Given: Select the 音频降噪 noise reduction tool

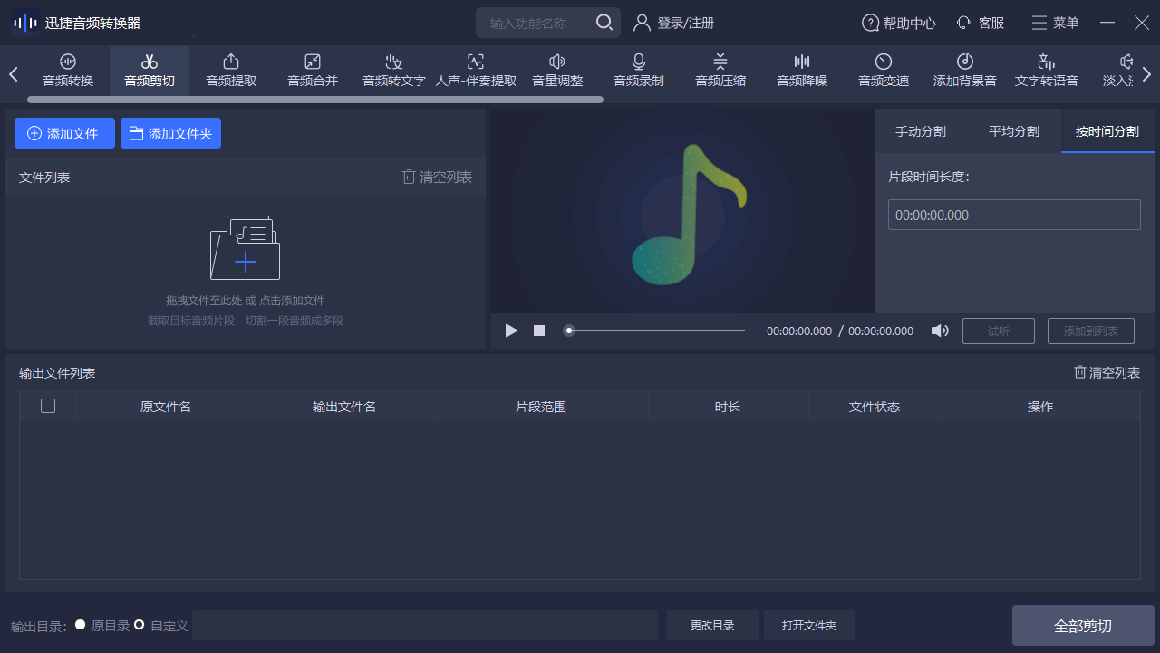Looking at the screenshot, I should 801,71.
